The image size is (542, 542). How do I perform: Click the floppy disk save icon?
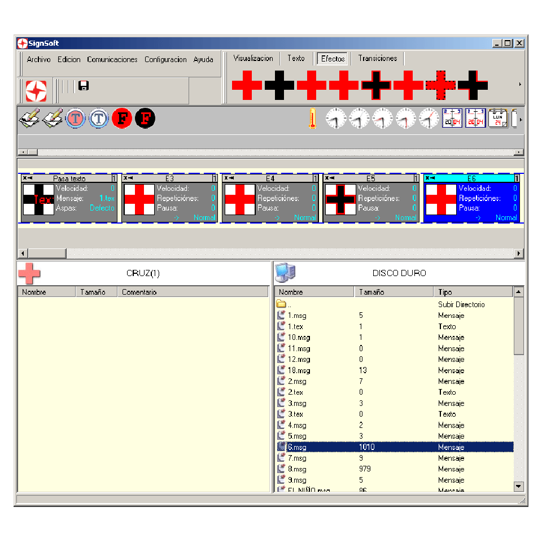(x=84, y=86)
